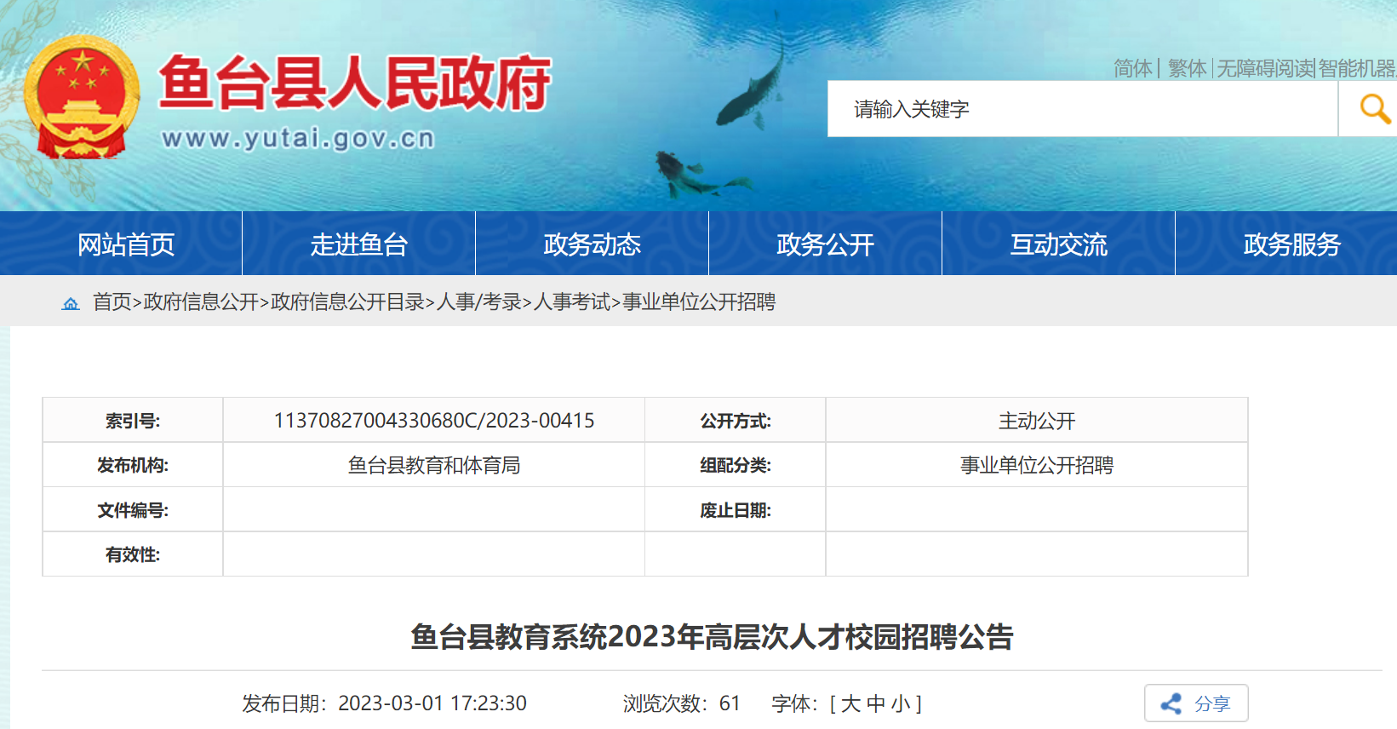Open 网站首页 navigation tab

pos(126,244)
